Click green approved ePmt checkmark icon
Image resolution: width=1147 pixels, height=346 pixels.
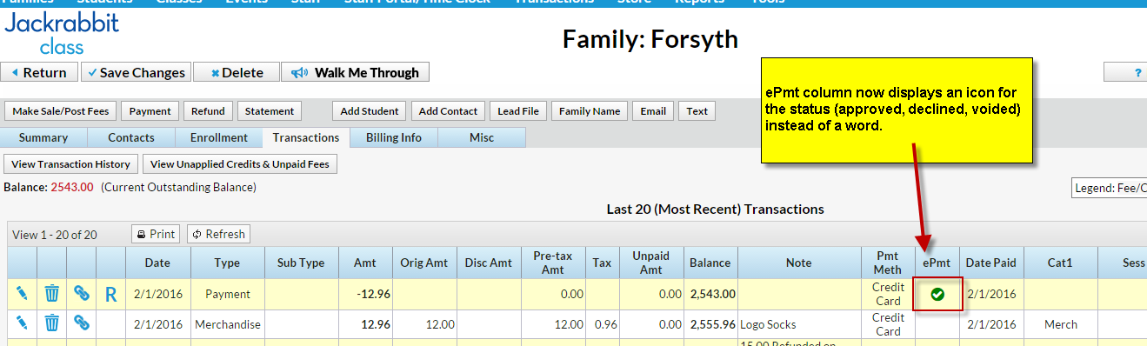point(937,295)
